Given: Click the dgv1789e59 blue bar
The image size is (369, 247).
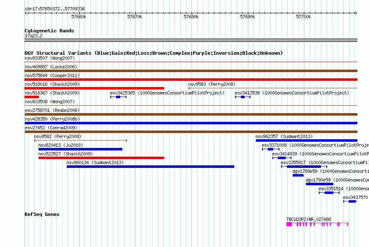Looking at the screenshot, I should click(x=298, y=175).
